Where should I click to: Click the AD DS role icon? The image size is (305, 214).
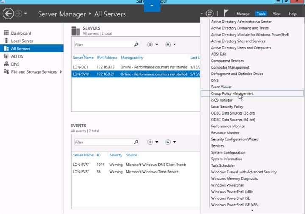(x=6, y=56)
